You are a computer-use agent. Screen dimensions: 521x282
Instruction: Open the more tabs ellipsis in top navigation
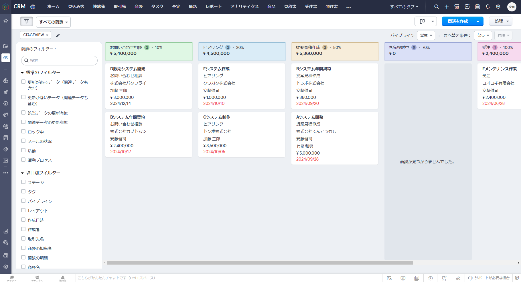349,7
